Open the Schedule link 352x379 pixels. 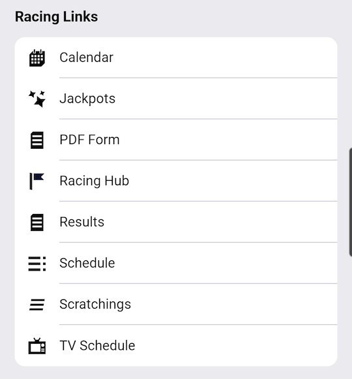[87, 263]
